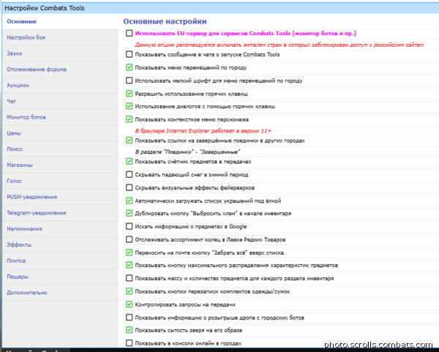
Task: Select the Аукцион sidebar tab
Action: pyautogui.click(x=18, y=85)
